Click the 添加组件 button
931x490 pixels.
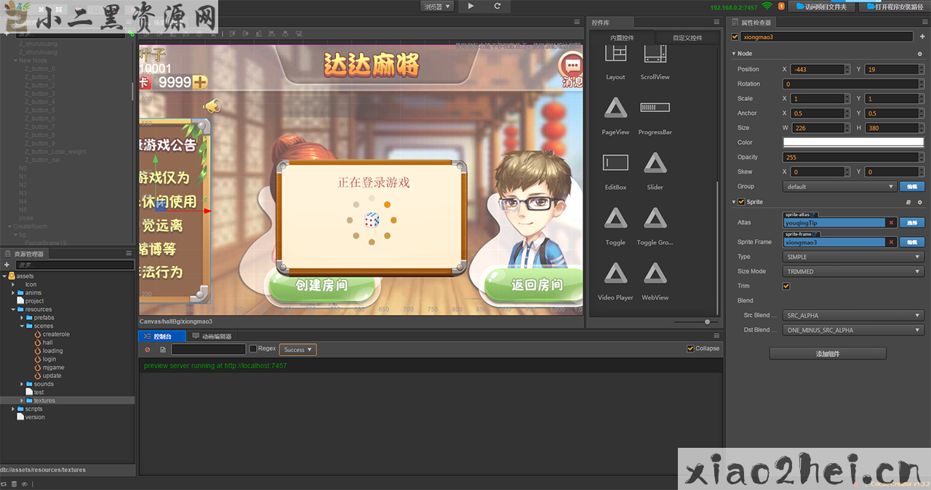pyautogui.click(x=828, y=353)
